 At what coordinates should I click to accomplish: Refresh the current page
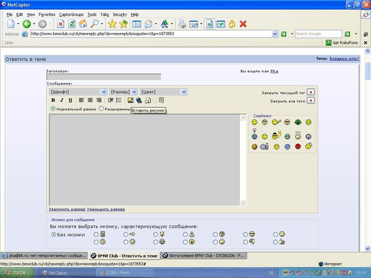click(x=72, y=24)
